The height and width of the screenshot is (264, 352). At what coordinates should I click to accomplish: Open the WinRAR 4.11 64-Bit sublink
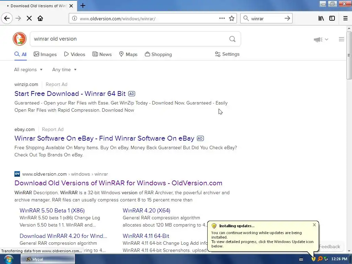point(146,236)
